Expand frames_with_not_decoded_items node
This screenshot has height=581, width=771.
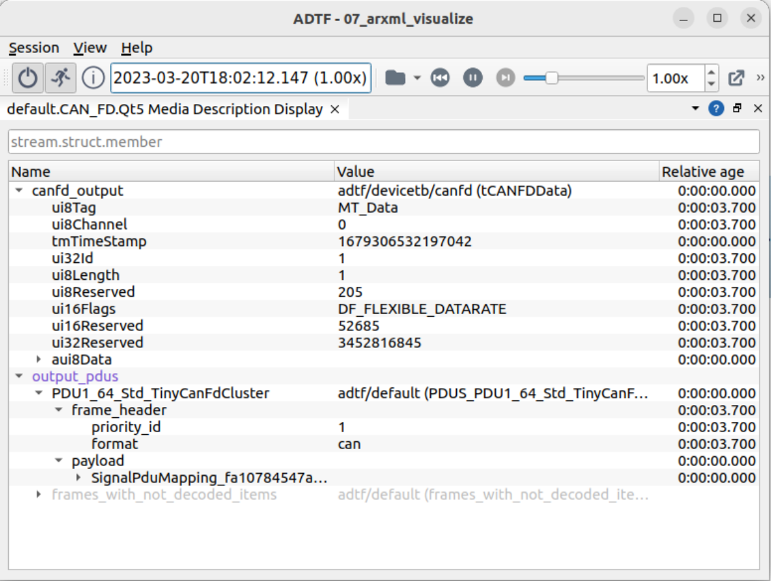pyautogui.click(x=39, y=495)
